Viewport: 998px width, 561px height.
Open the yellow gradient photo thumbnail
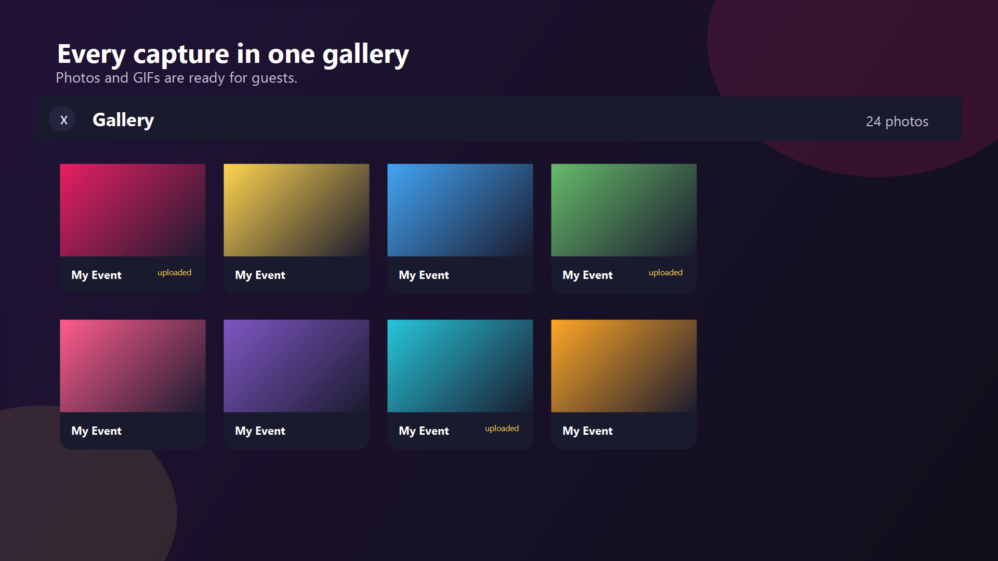(296, 210)
